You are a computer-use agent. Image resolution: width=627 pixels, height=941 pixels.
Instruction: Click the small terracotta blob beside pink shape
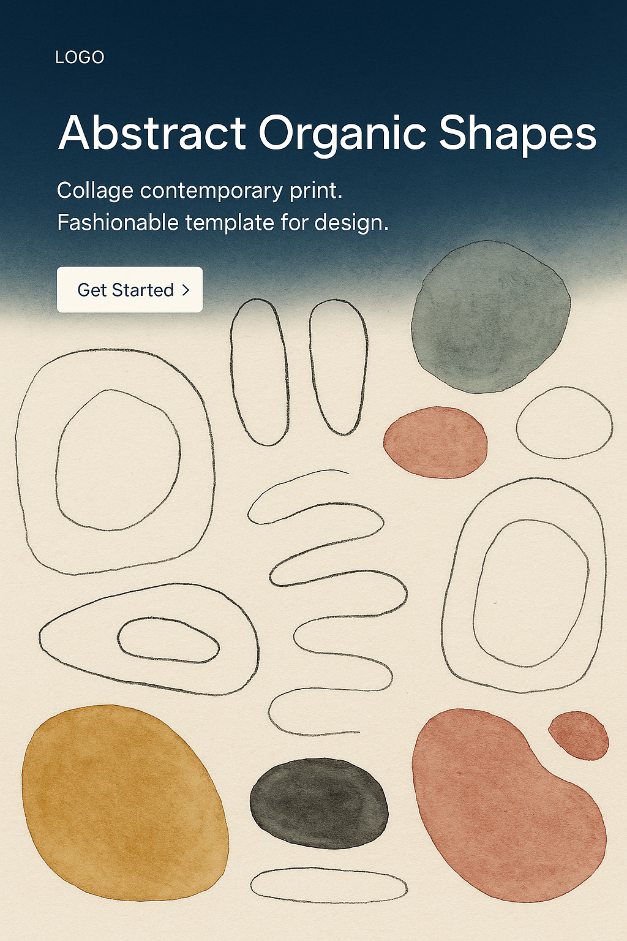[x=579, y=735]
